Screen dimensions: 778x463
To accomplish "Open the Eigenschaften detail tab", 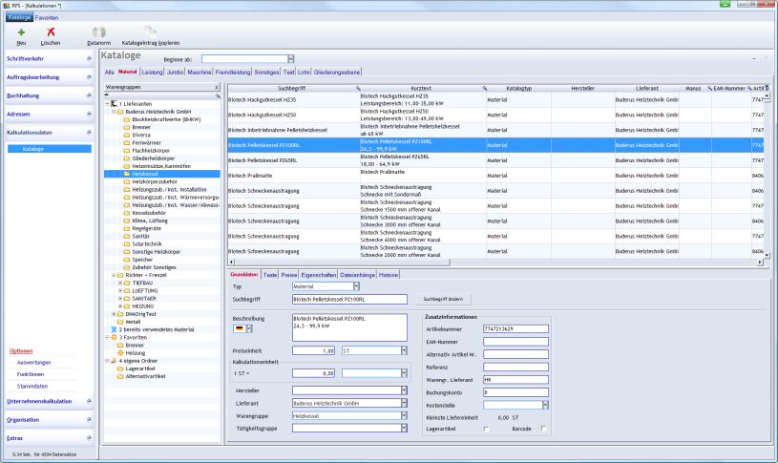I will (319, 275).
